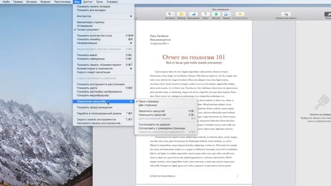Choose 'Показать цвета'
The image size is (331, 186).
tap(103, 88)
